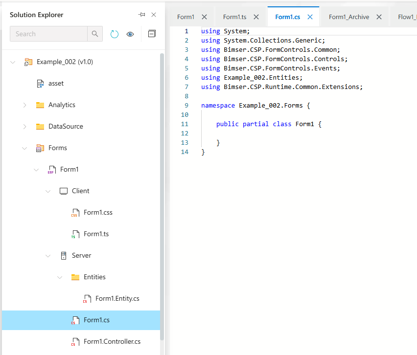Collapse the Client node
The image size is (417, 355).
point(48,191)
